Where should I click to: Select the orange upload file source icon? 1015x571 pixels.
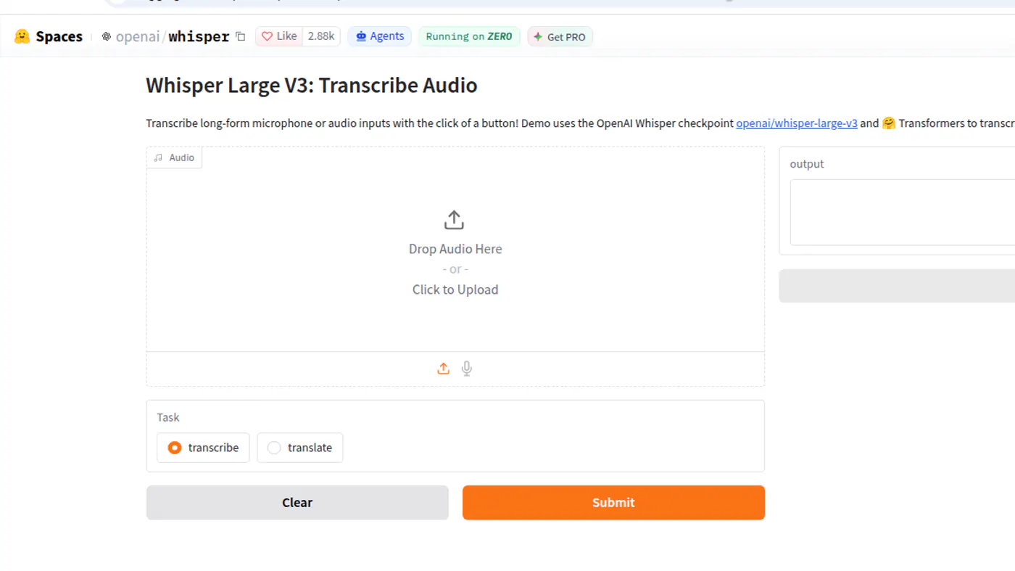[x=444, y=369]
